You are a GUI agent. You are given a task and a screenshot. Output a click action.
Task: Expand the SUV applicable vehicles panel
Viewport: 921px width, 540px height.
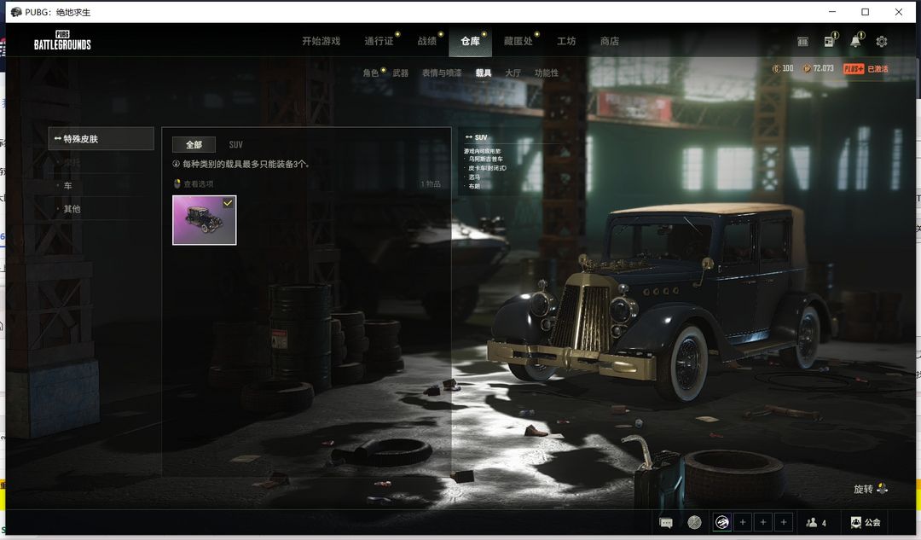[x=476, y=137]
